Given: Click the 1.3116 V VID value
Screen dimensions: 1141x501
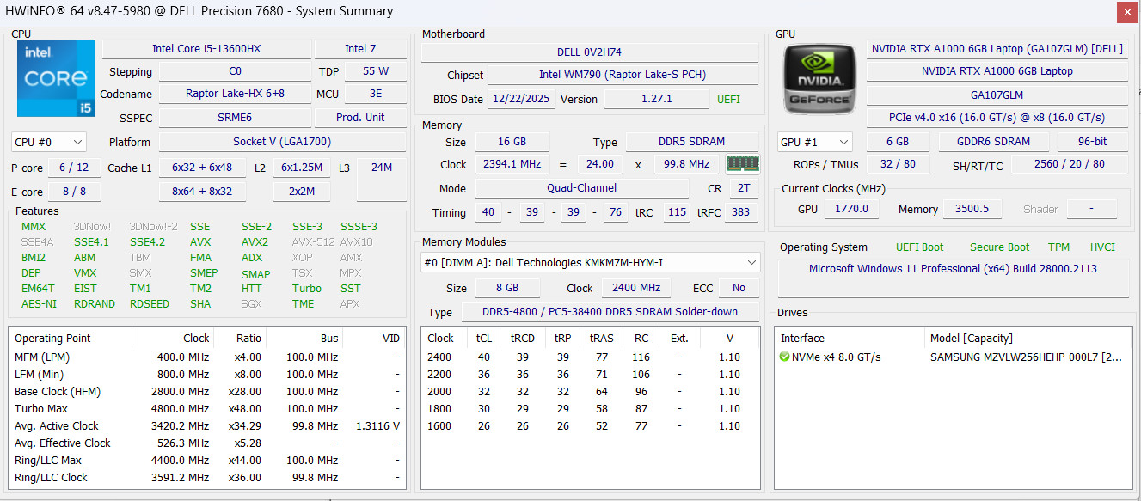Looking at the screenshot, I should click(377, 426).
